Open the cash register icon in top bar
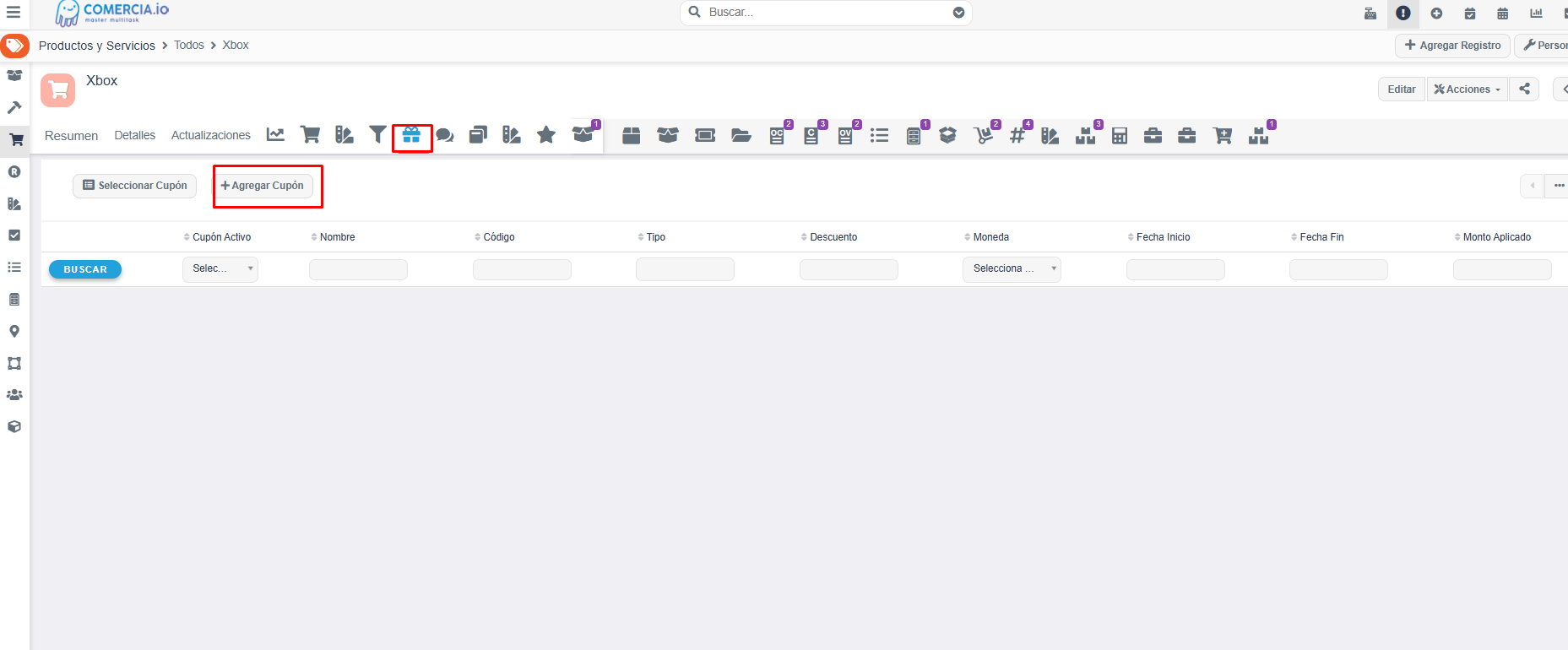This screenshot has width=1568, height=650. (x=1370, y=13)
